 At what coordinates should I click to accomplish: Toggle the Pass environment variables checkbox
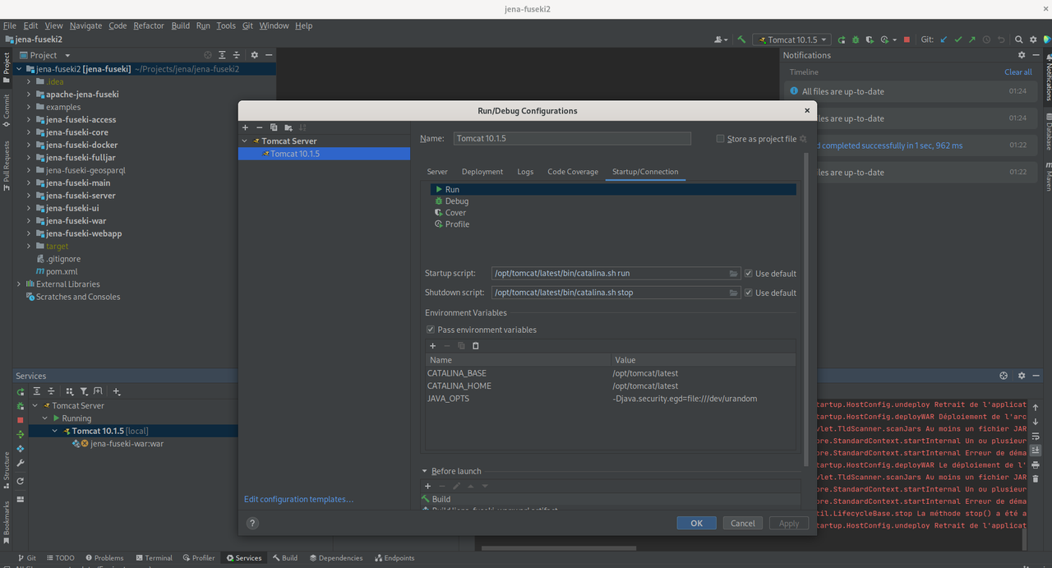430,330
